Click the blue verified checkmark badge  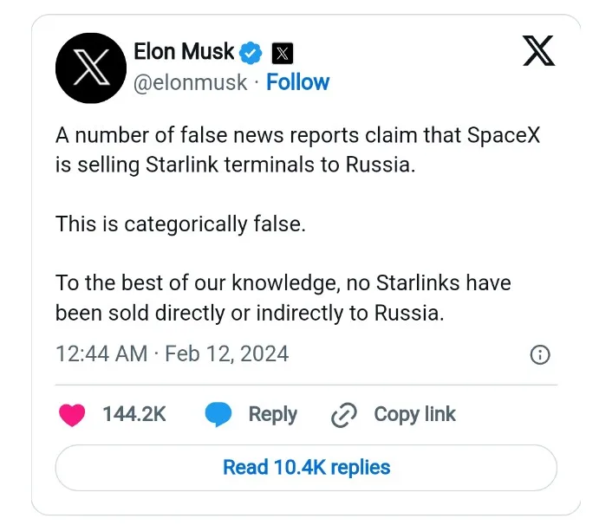pyautogui.click(x=251, y=53)
